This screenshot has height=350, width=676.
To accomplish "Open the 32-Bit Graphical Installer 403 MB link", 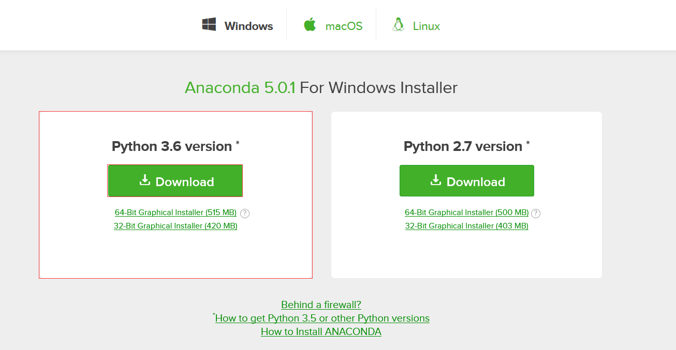I will [466, 226].
